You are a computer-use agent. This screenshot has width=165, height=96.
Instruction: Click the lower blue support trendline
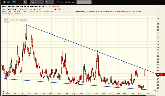click(x=80, y=84)
